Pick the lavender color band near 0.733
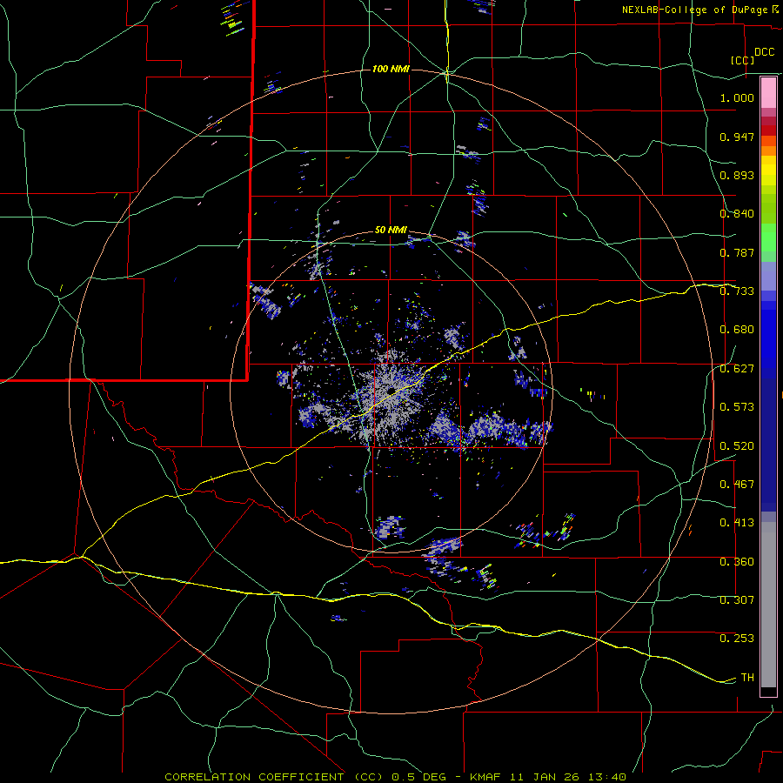783x783 pixels. tap(768, 277)
